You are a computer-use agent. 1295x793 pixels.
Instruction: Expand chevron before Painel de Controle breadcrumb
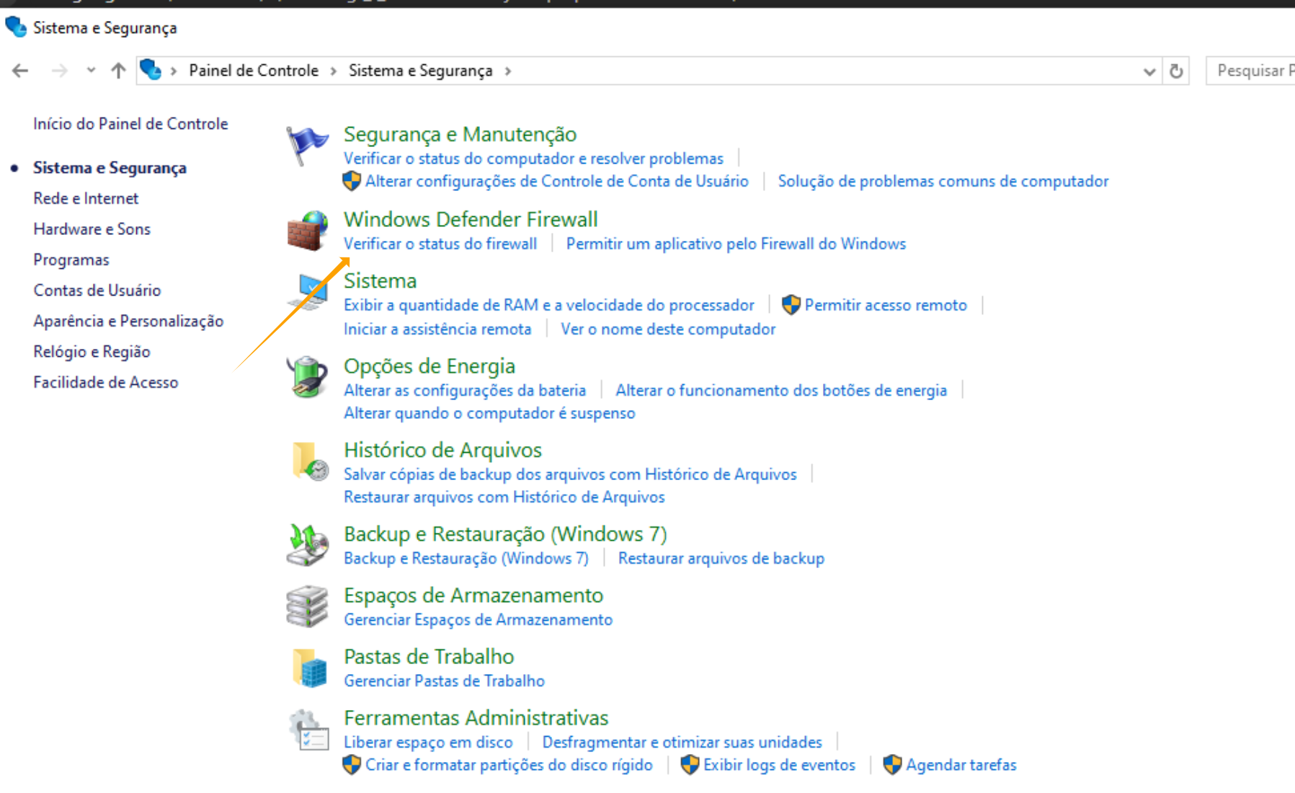[174, 71]
